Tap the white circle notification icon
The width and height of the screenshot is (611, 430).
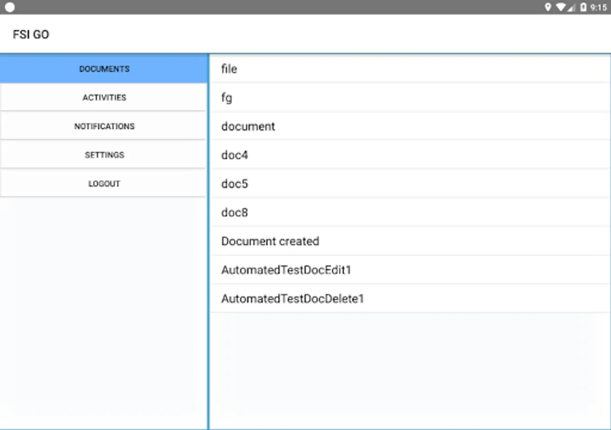pyautogui.click(x=10, y=7)
